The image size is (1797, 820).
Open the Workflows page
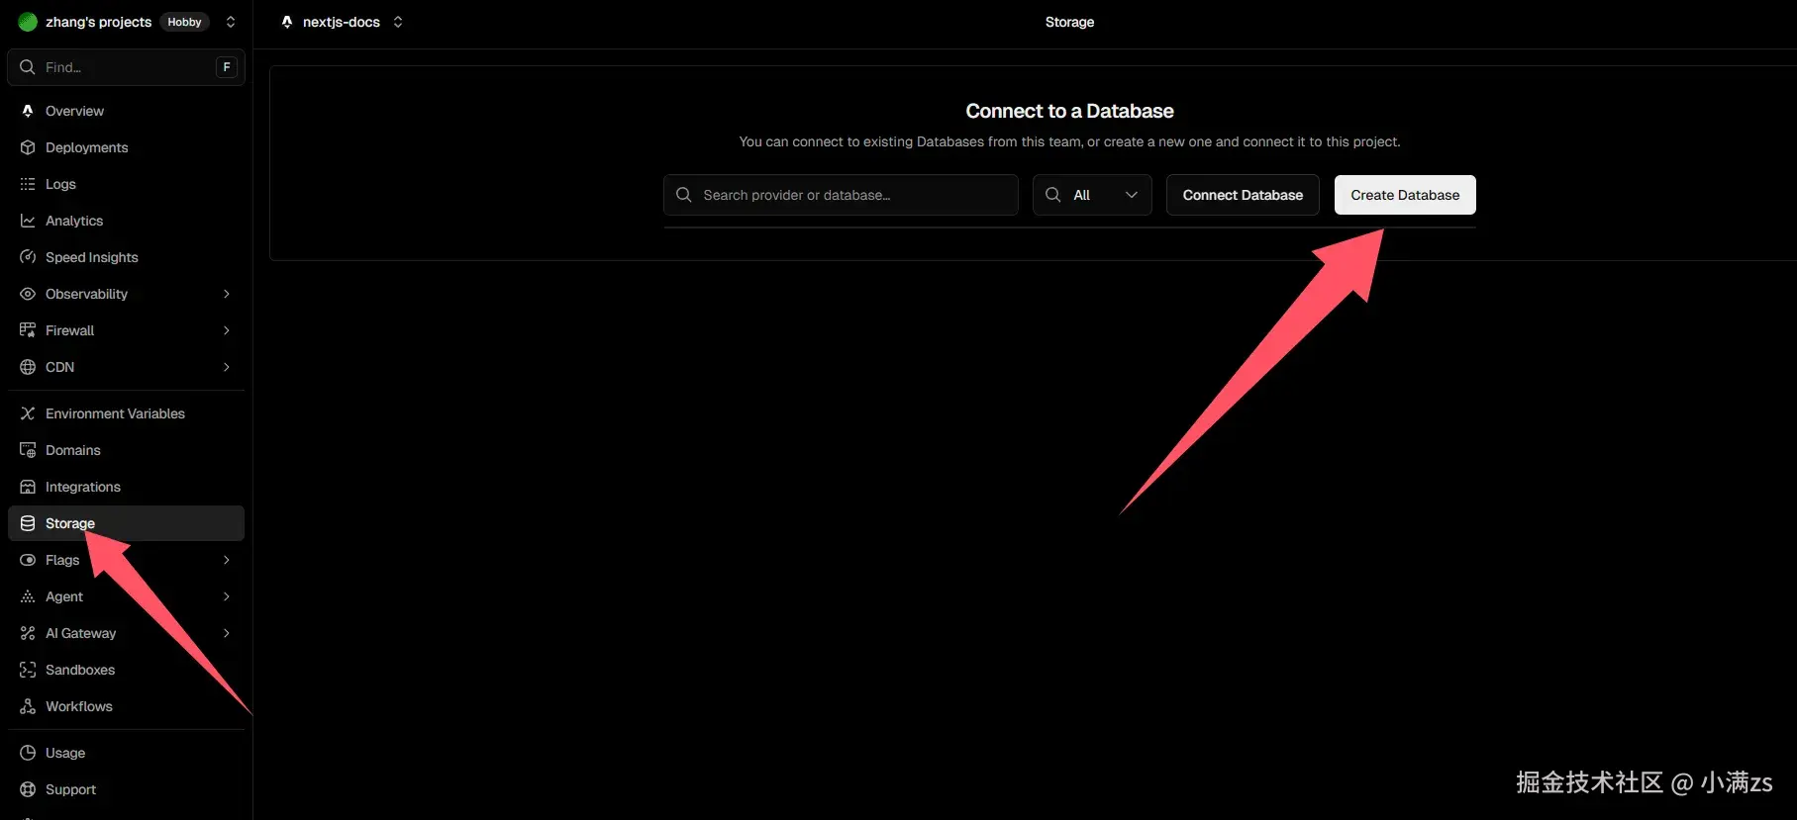click(126, 706)
